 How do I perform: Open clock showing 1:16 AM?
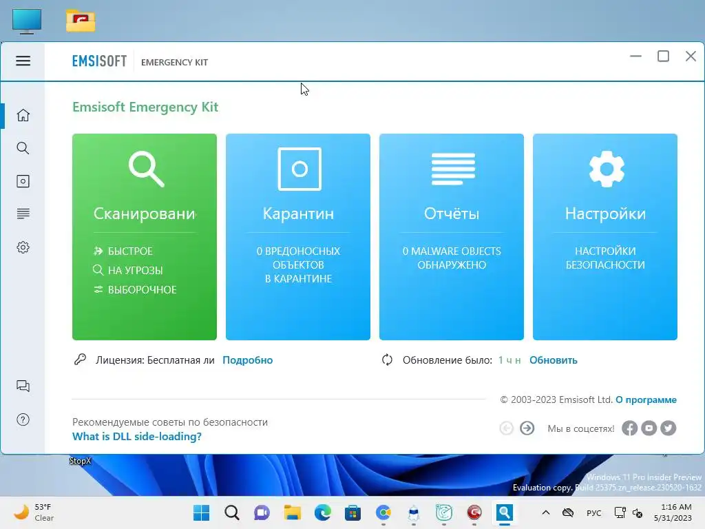click(x=673, y=512)
